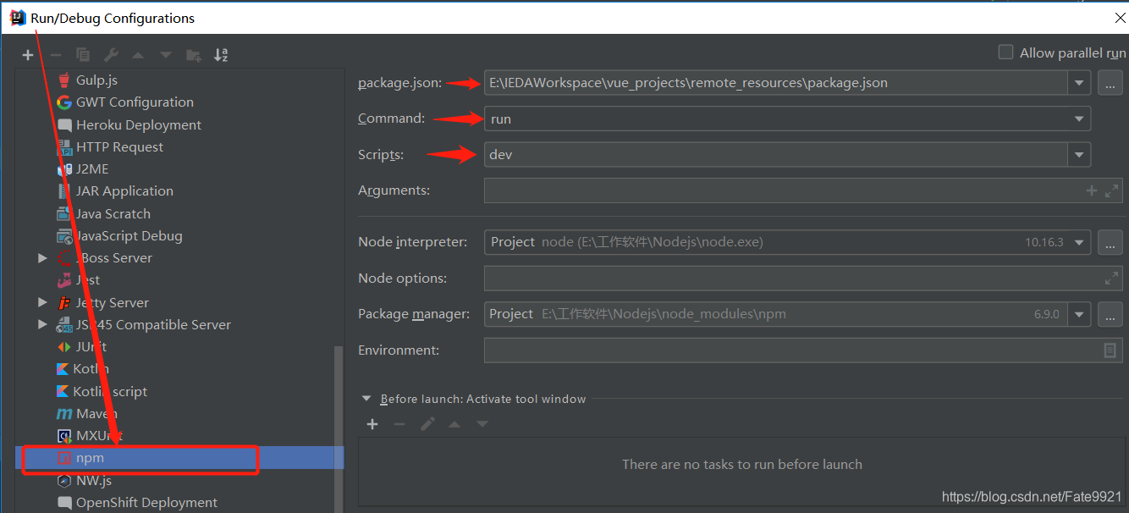Viewport: 1129px width, 513px height.
Task: Select npm template in the list
Action: (180, 458)
